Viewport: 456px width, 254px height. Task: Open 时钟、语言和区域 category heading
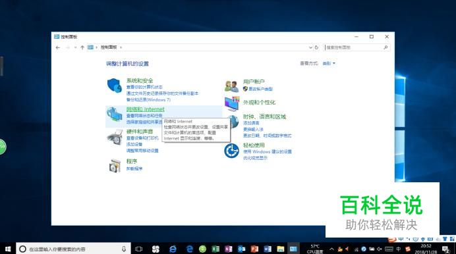265,116
